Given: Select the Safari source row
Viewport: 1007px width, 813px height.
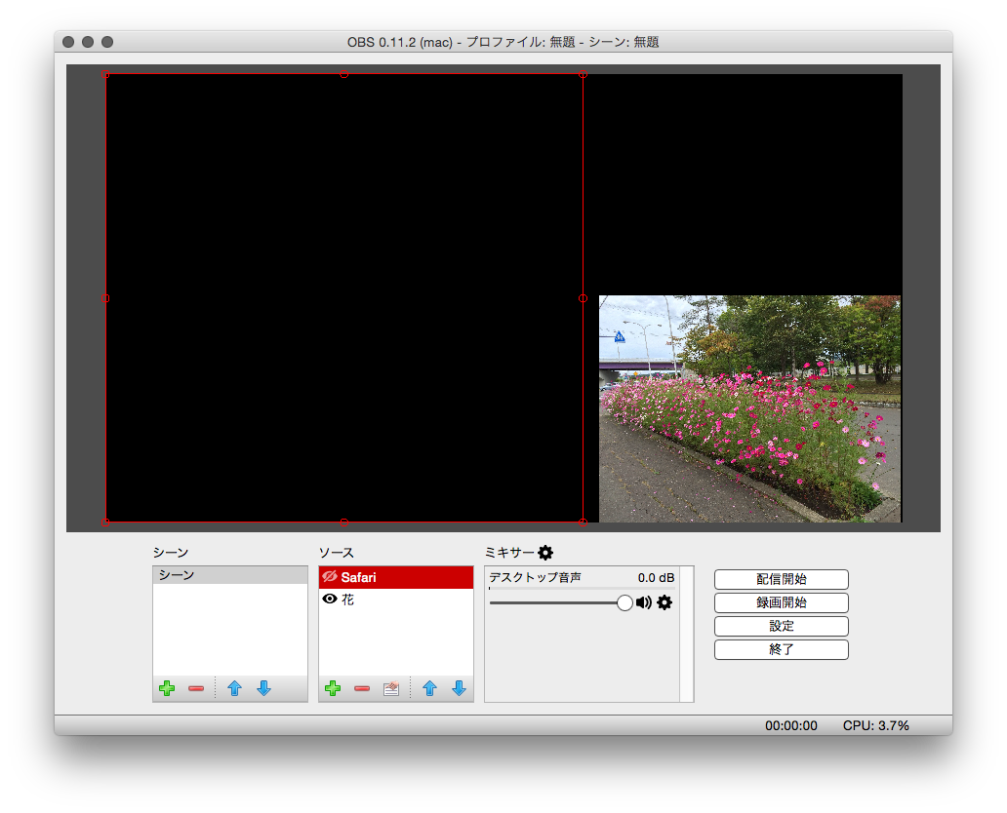Looking at the screenshot, I should coord(395,577).
